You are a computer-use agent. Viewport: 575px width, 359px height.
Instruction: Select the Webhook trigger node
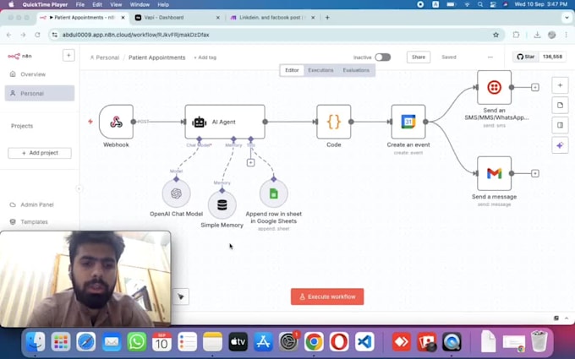coord(116,122)
